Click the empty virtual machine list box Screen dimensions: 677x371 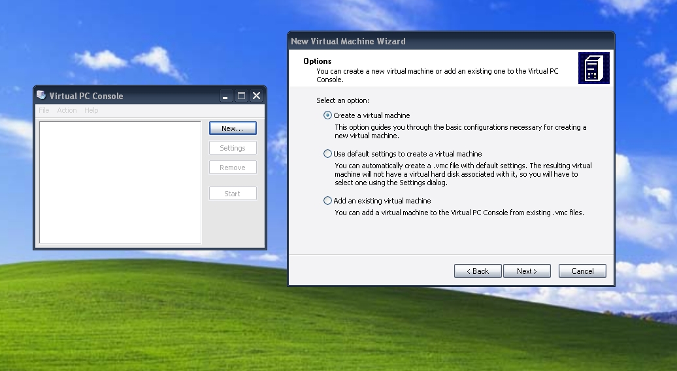pos(120,183)
